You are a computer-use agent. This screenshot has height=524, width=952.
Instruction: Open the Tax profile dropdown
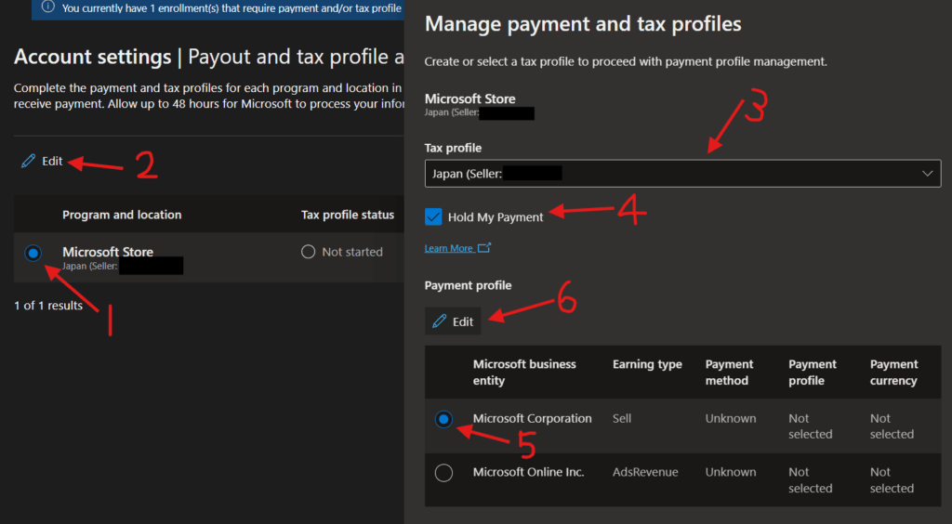click(682, 174)
